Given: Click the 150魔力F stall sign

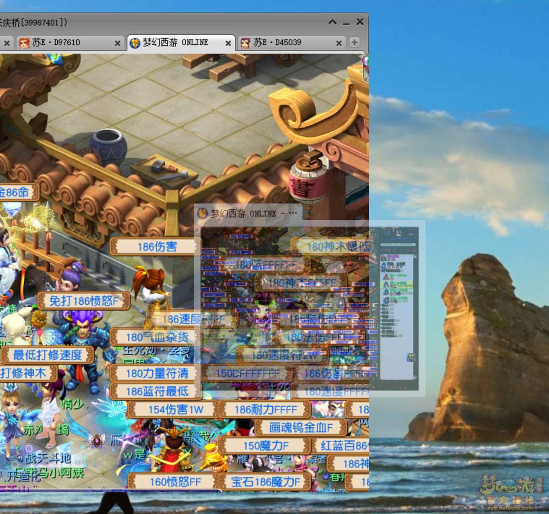Looking at the screenshot, I should (265, 446).
